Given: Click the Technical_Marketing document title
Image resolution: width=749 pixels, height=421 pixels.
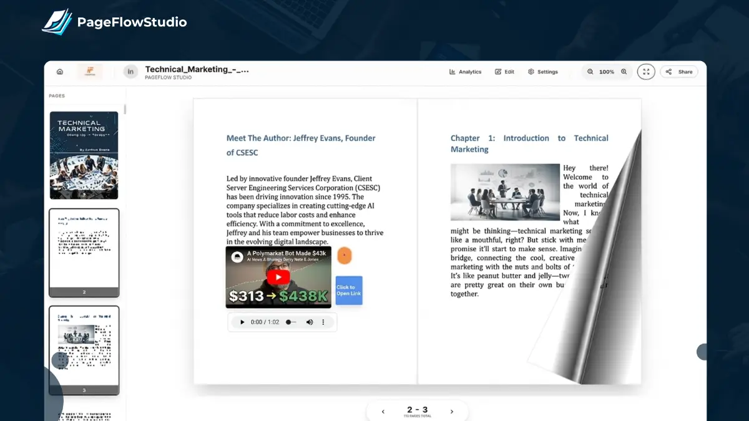Looking at the screenshot, I should pyautogui.click(x=197, y=69).
